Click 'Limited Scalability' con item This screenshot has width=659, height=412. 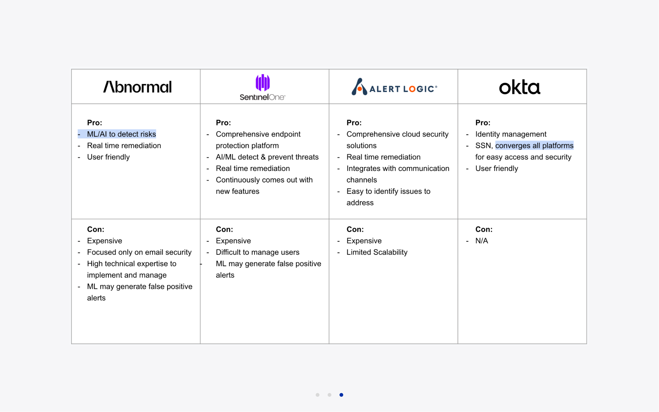[377, 252]
